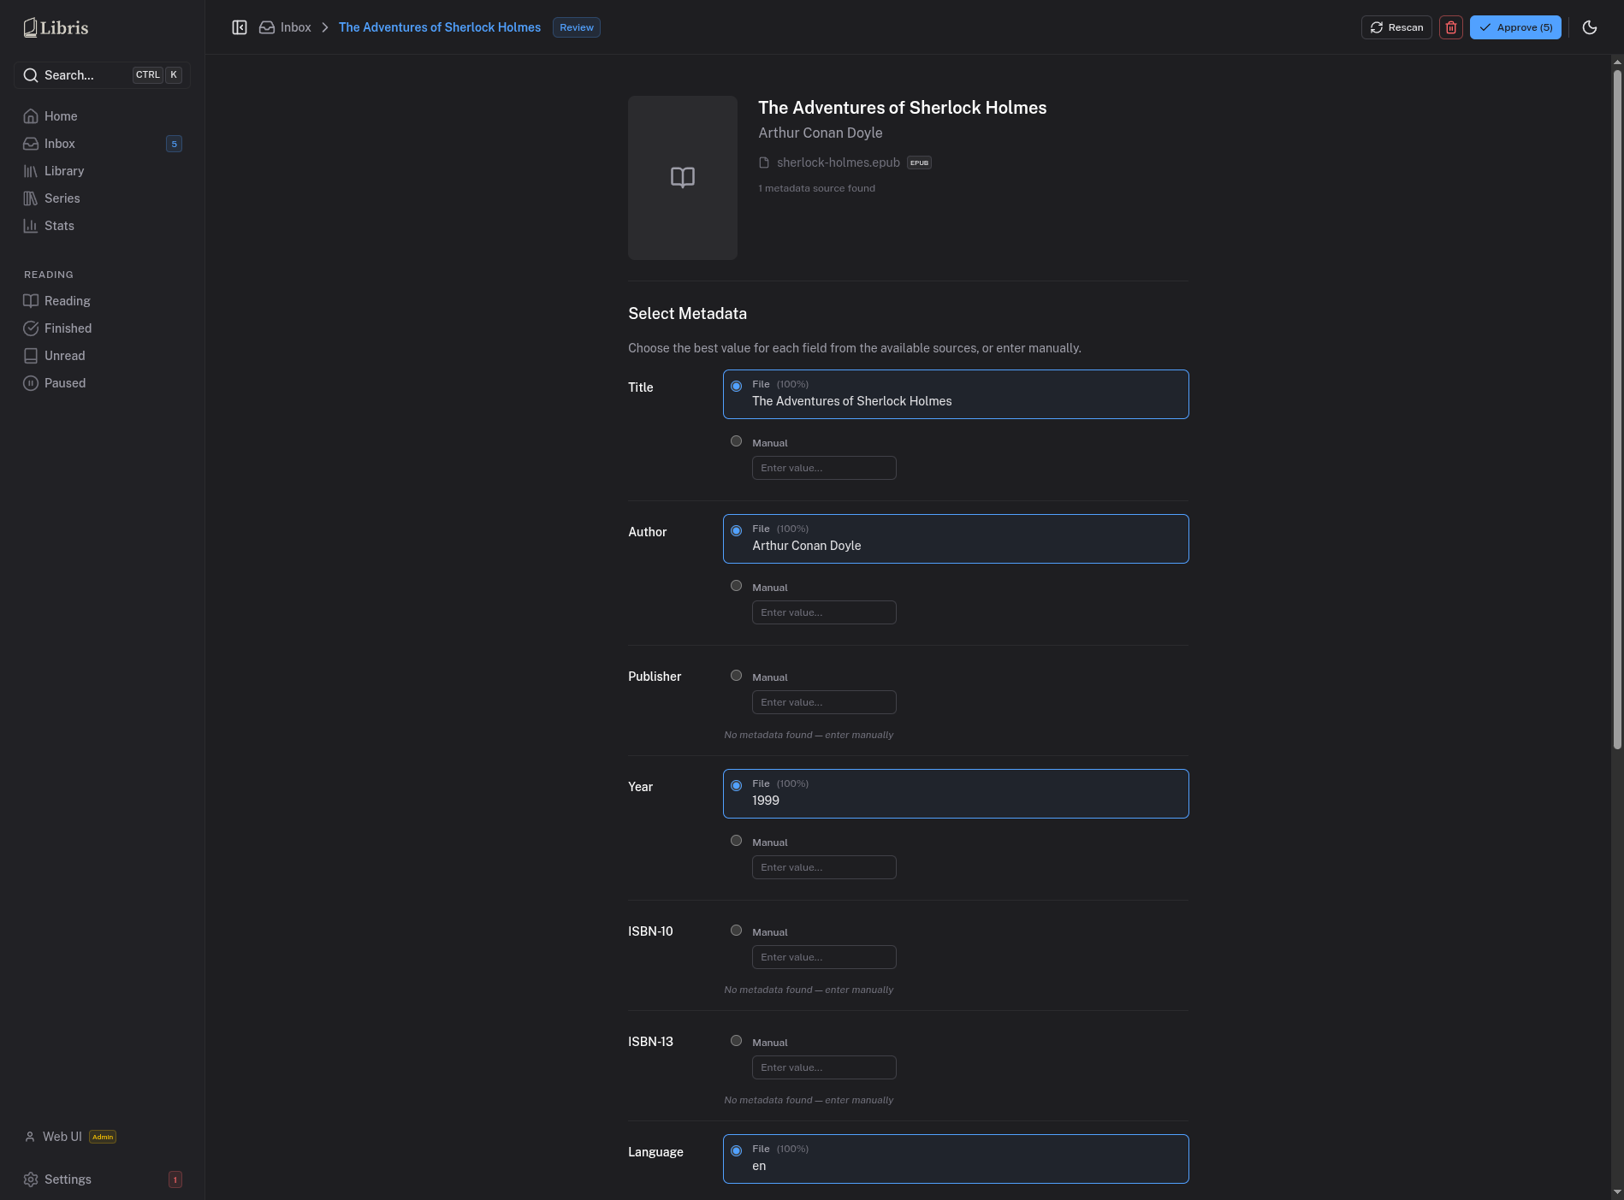Click the Unread book icon
Image resolution: width=1624 pixels, height=1200 pixels.
[x=31, y=356]
